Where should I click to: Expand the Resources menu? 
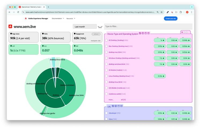[x=71, y=18]
